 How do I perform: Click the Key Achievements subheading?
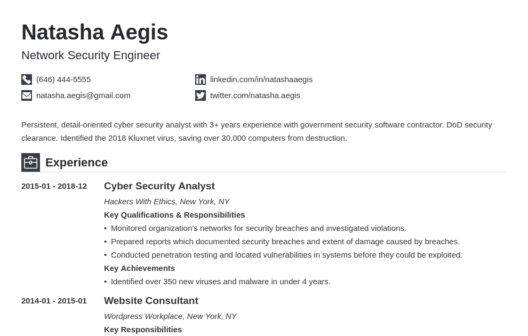(139, 268)
